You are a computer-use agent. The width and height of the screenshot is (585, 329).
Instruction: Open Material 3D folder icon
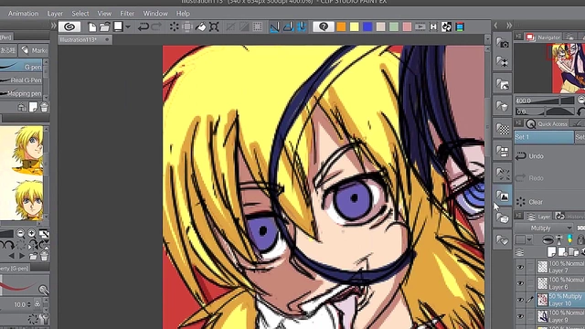click(503, 218)
